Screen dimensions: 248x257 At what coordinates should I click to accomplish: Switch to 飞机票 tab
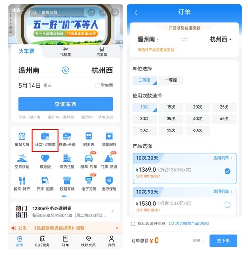(66, 52)
